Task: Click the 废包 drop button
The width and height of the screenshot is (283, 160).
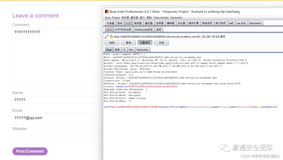Action: click(x=128, y=42)
